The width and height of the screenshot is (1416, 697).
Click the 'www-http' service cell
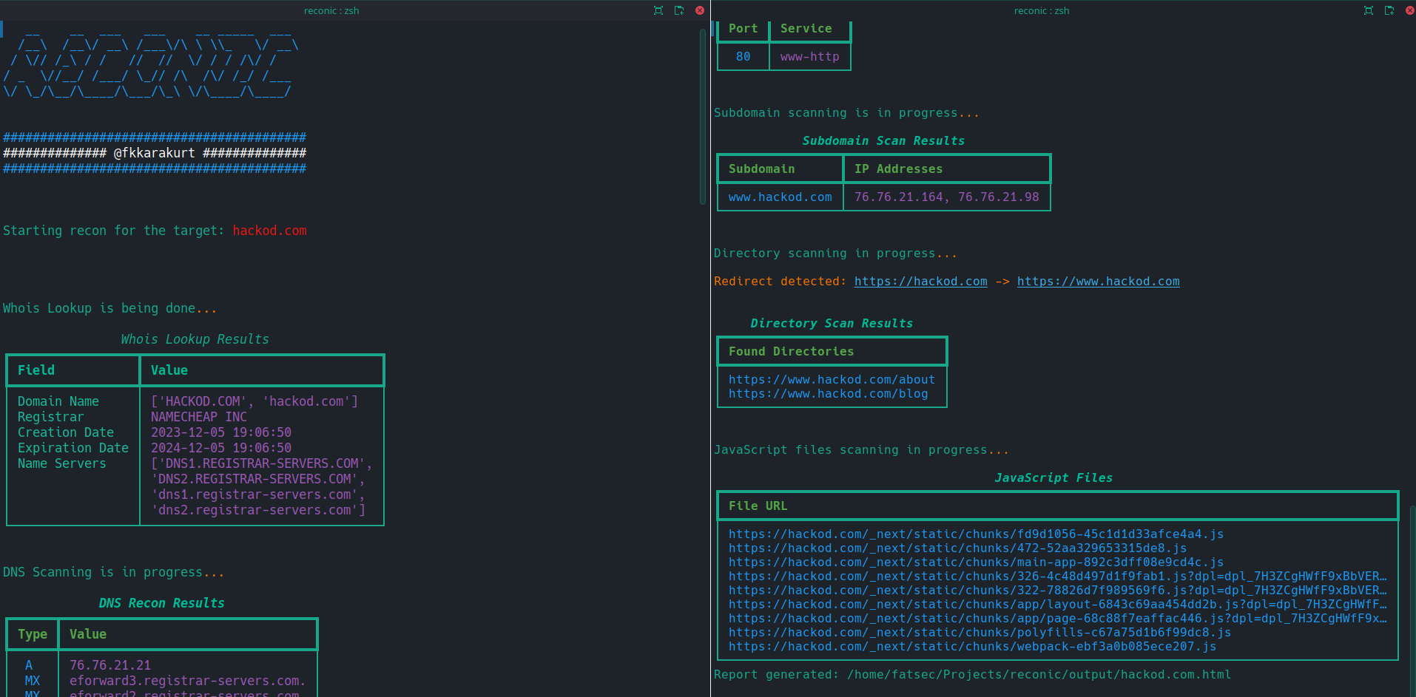point(810,57)
